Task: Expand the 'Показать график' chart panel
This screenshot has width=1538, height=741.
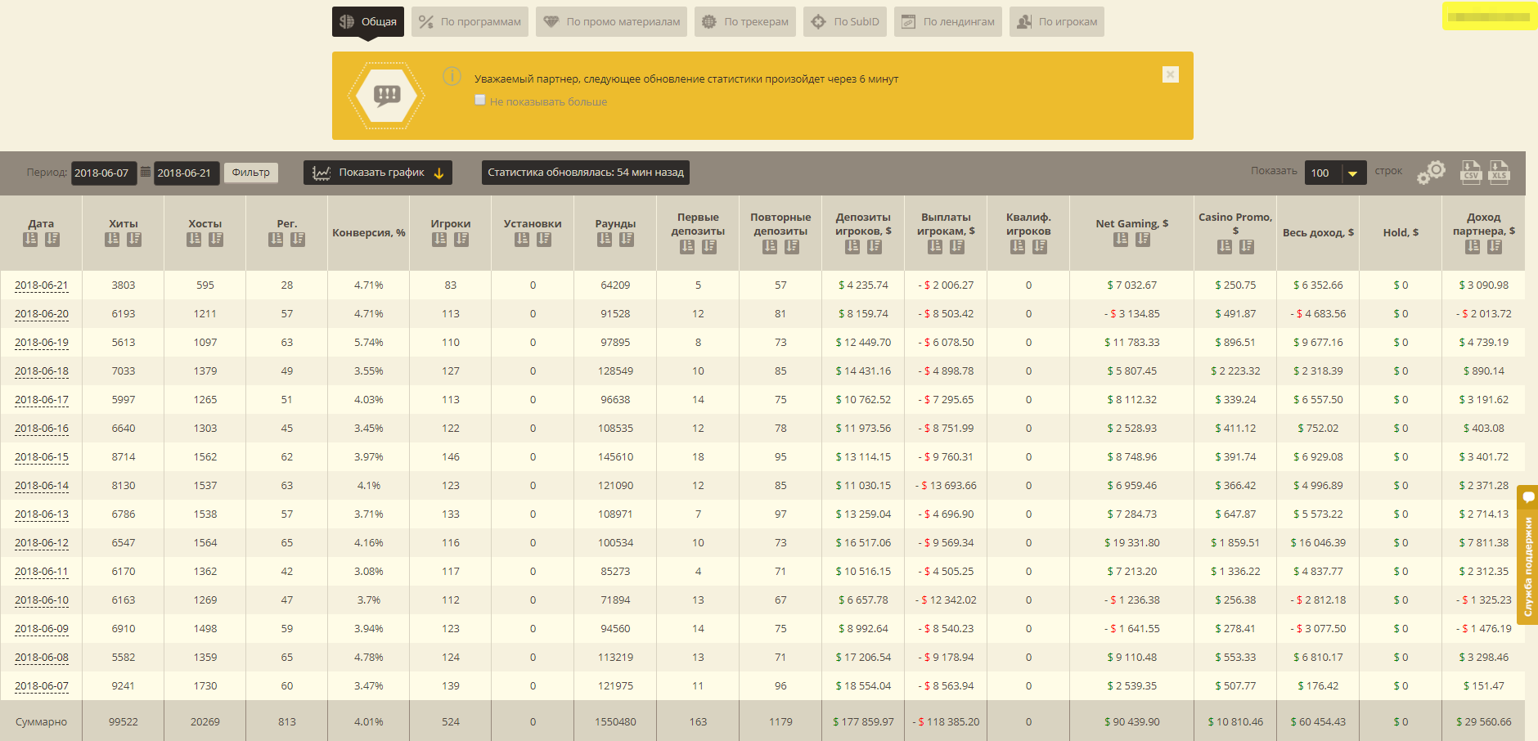Action: [x=378, y=173]
